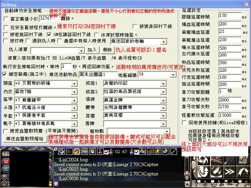Click the axe weapon icon in toolbar

(x=142, y=152)
